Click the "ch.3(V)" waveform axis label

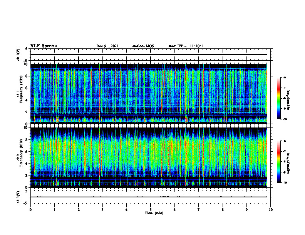click(18, 197)
